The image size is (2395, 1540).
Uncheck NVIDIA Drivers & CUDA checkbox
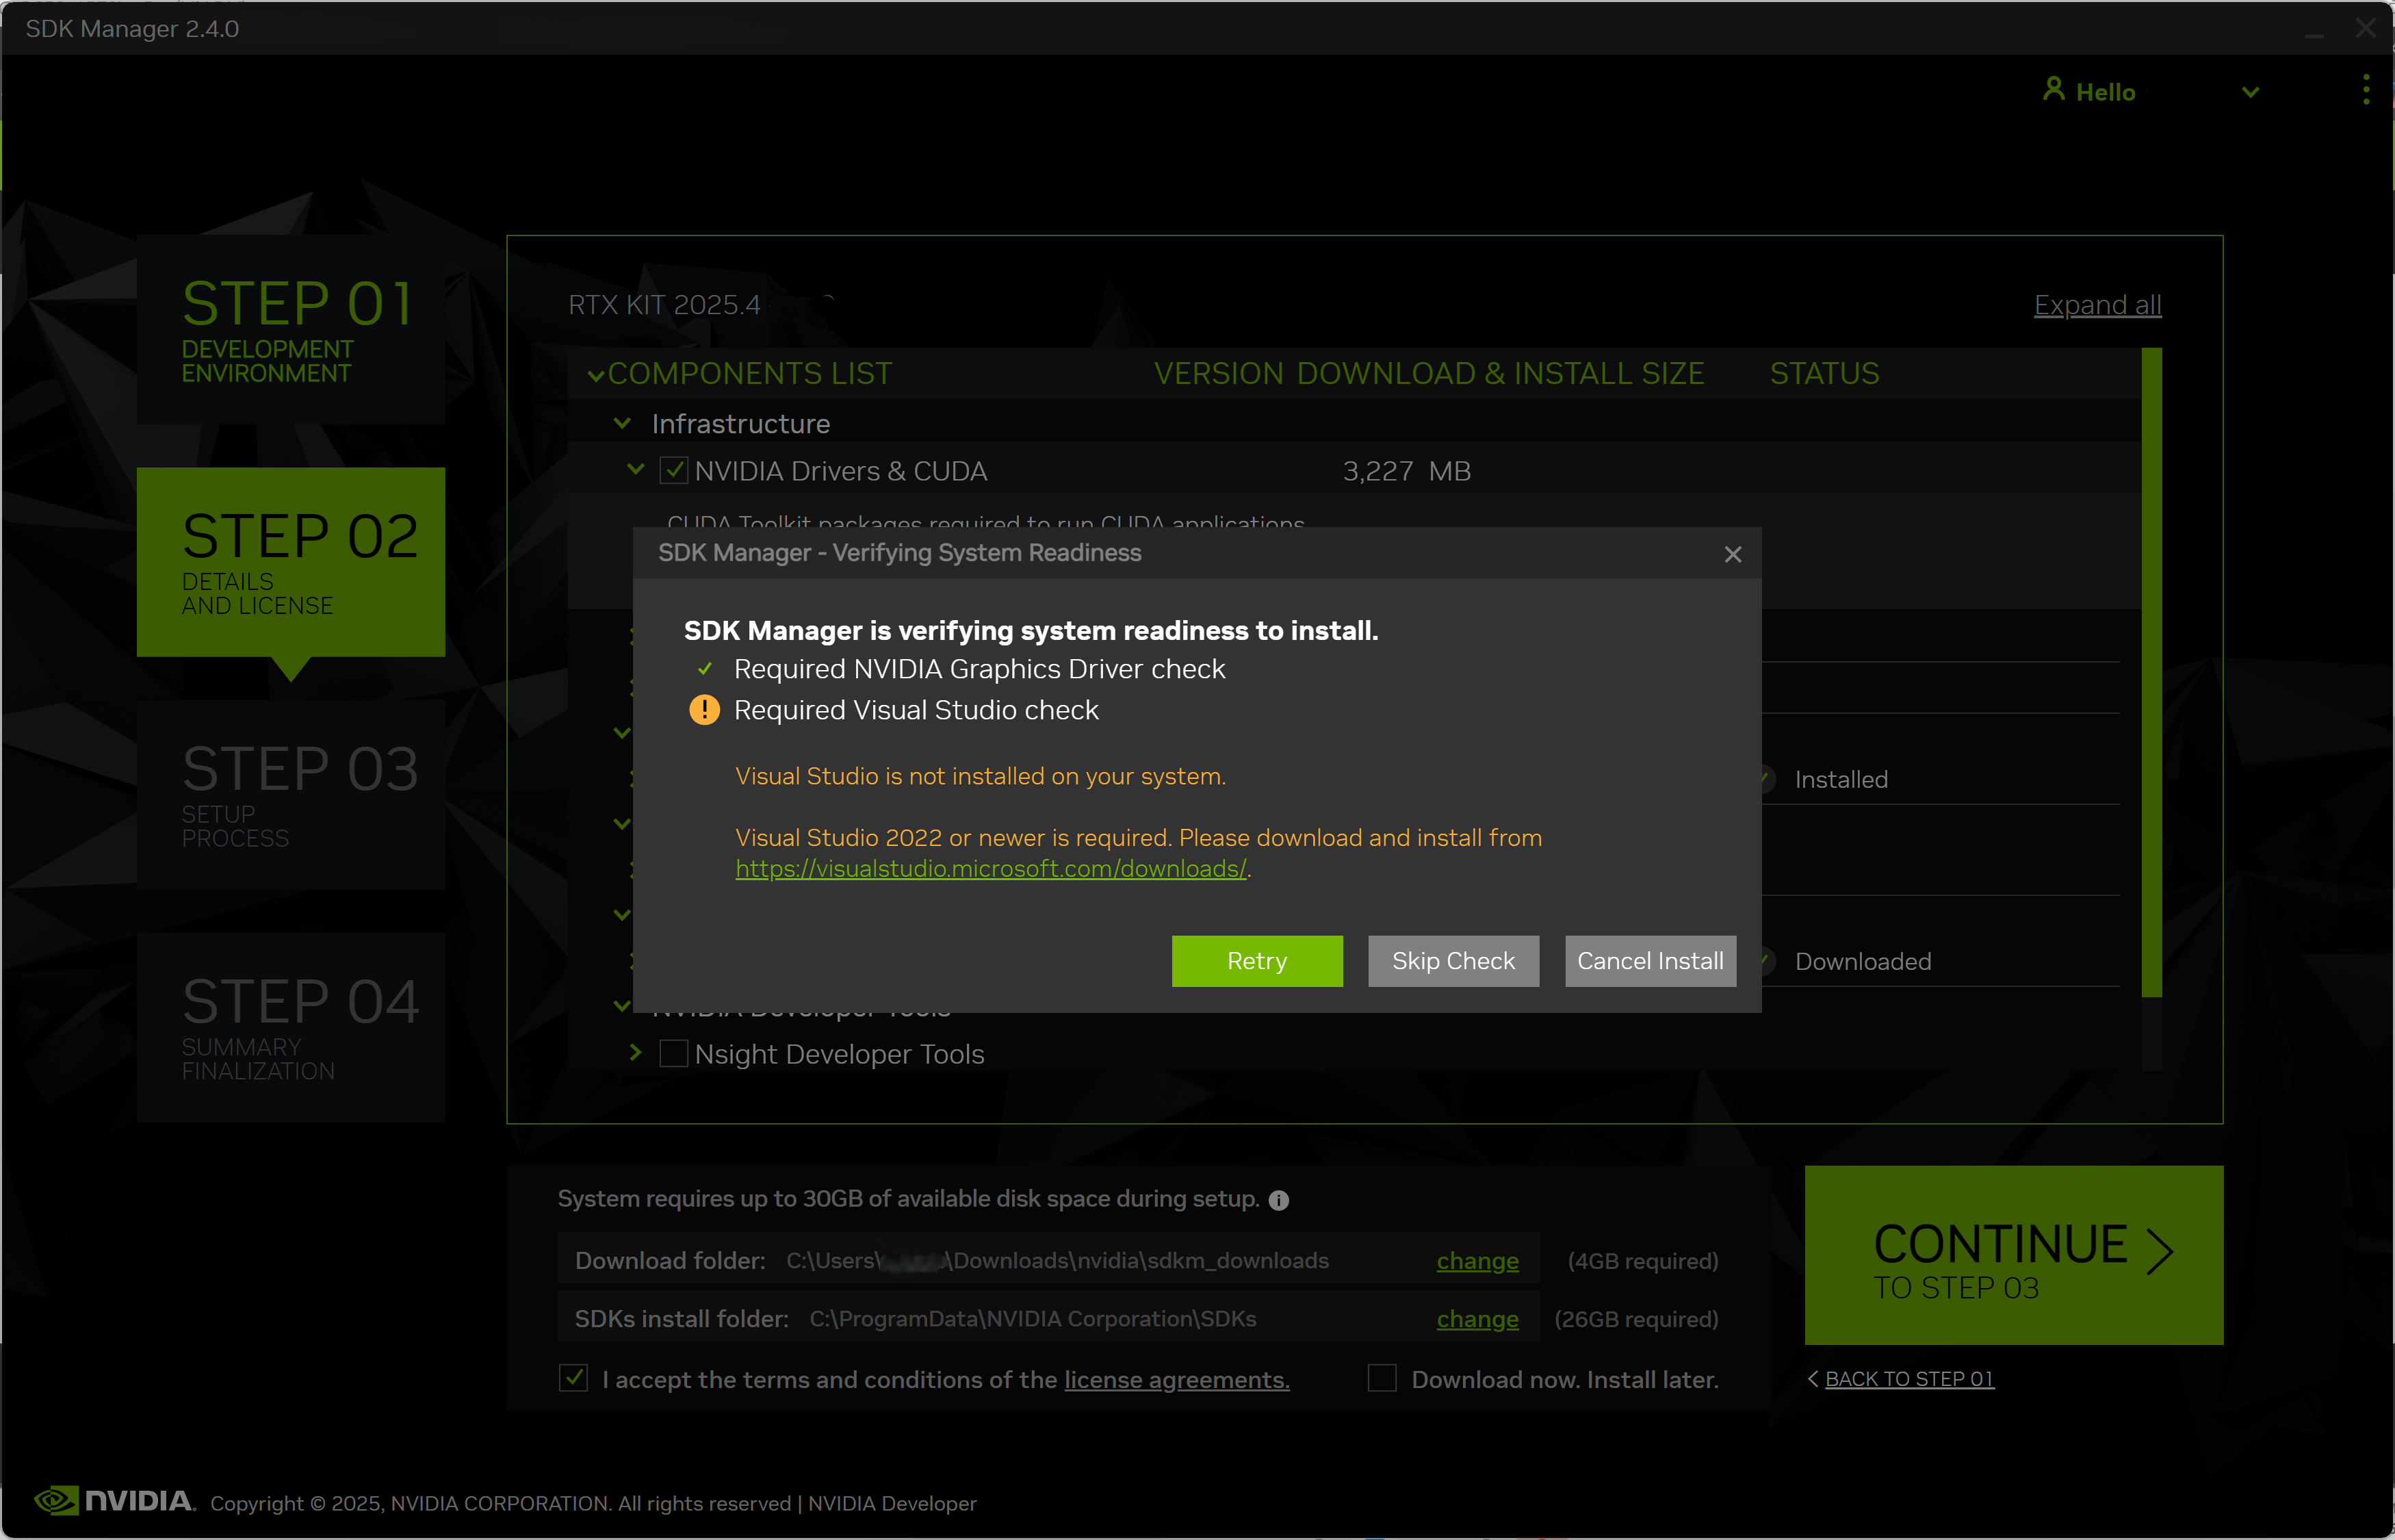tap(674, 471)
